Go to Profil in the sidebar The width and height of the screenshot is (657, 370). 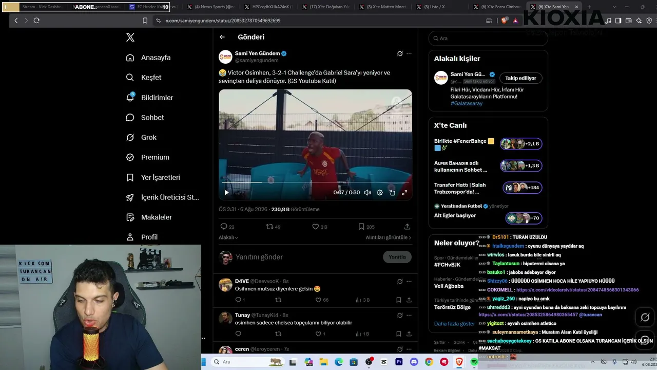click(142, 237)
